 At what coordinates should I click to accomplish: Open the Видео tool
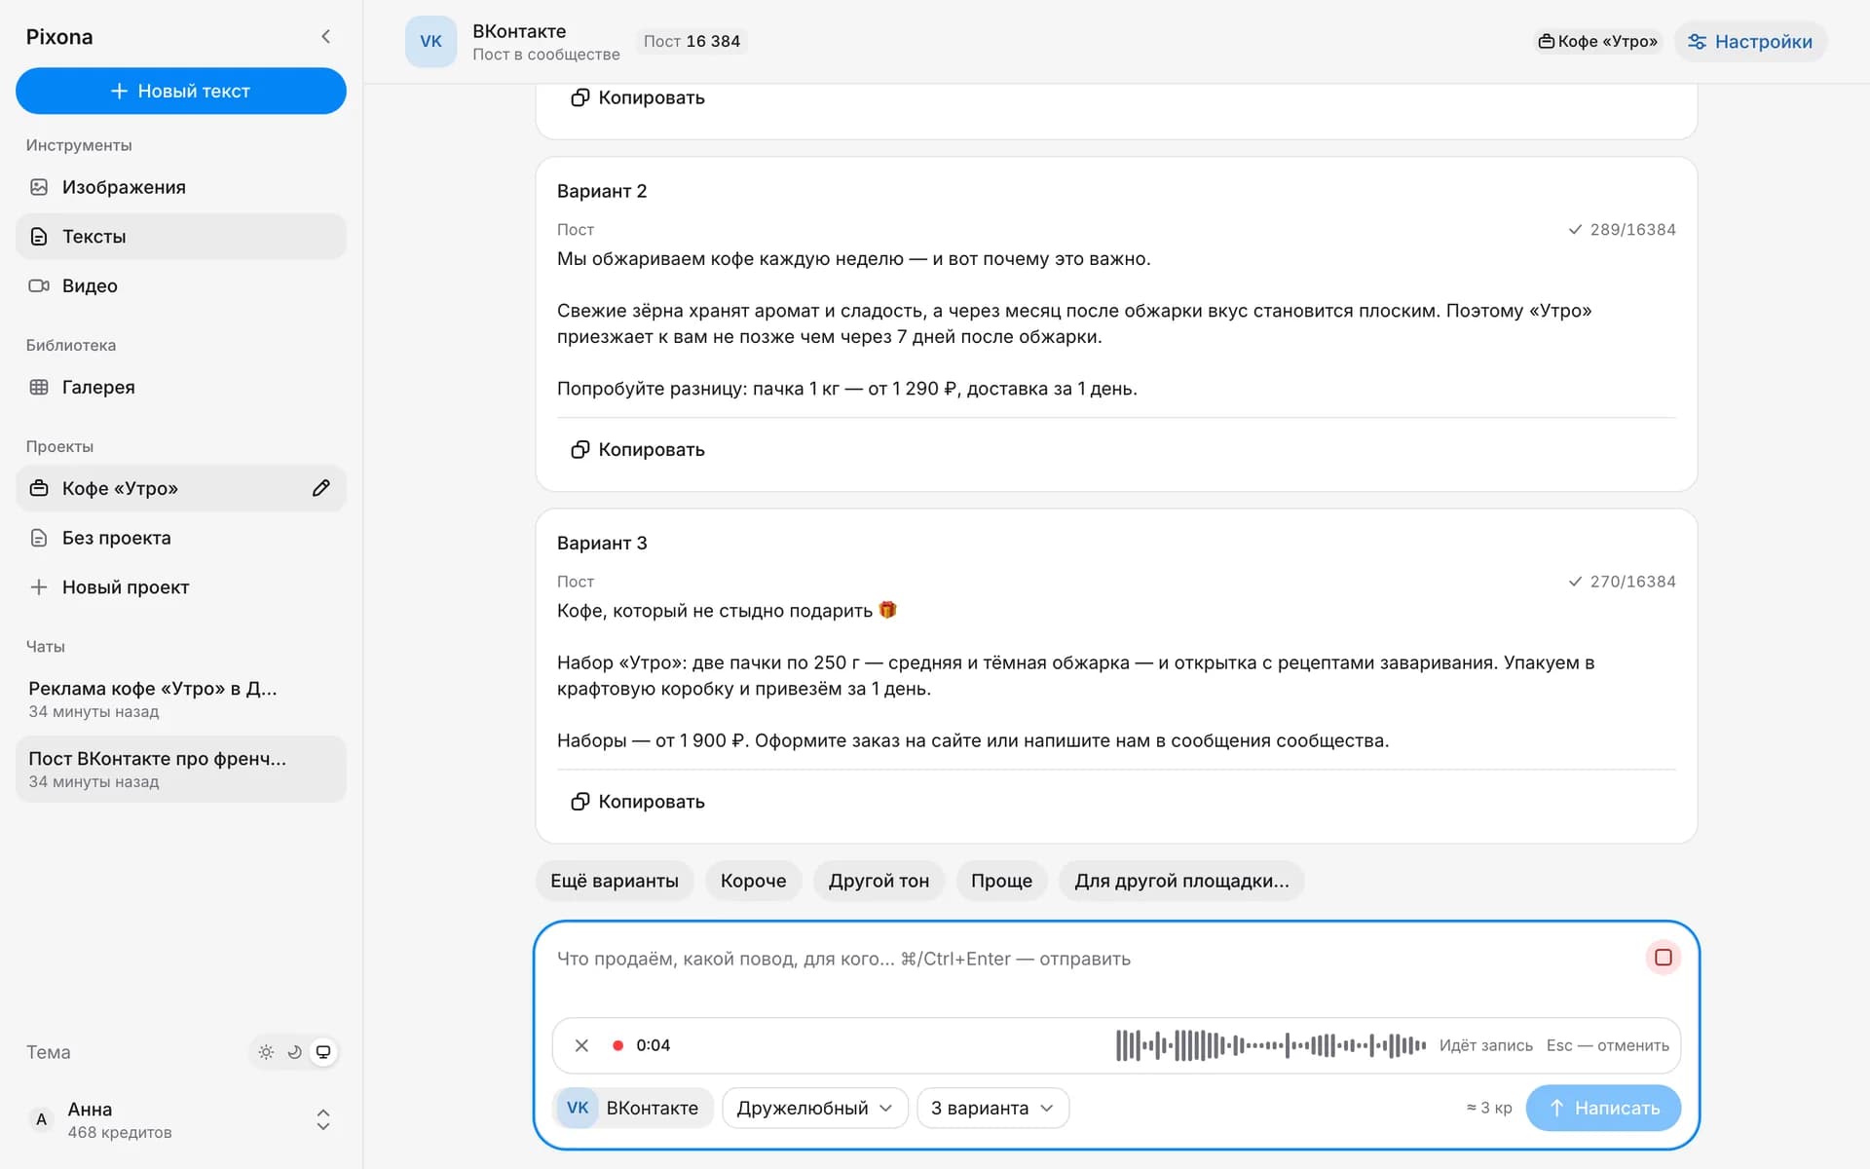[180, 285]
